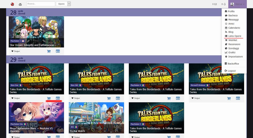Open the notifications bell counter
Screen dimensions: 253x138
[x=224, y=4]
